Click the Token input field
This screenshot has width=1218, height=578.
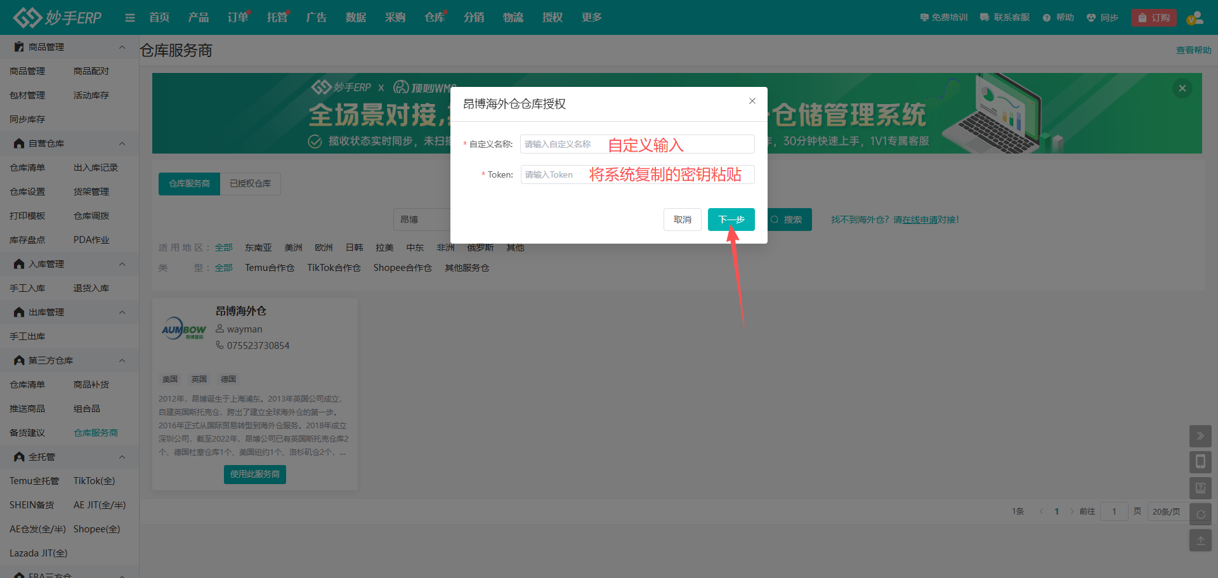coord(637,174)
